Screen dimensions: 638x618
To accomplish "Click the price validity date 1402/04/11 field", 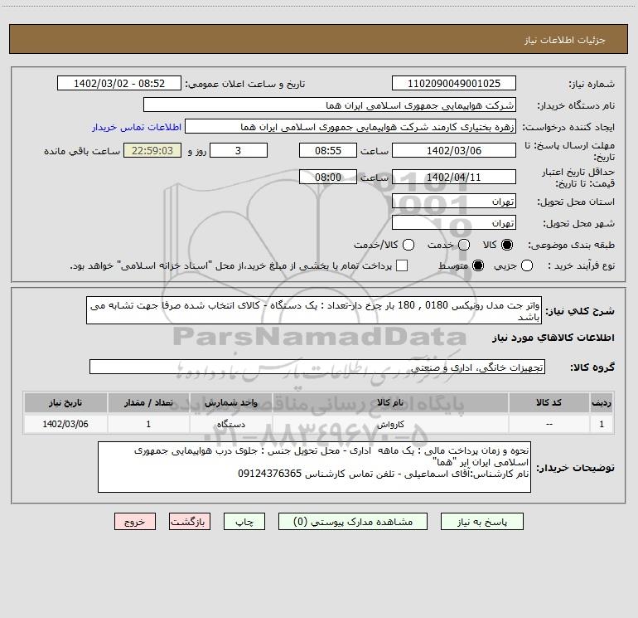I will click(452, 177).
